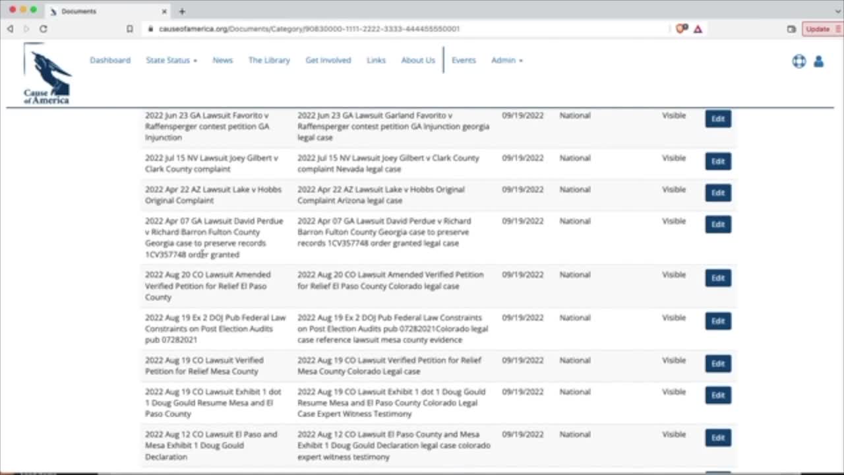Screen dimensions: 844x475
Task: Click the Brave rewards triangle icon
Action: click(x=698, y=29)
